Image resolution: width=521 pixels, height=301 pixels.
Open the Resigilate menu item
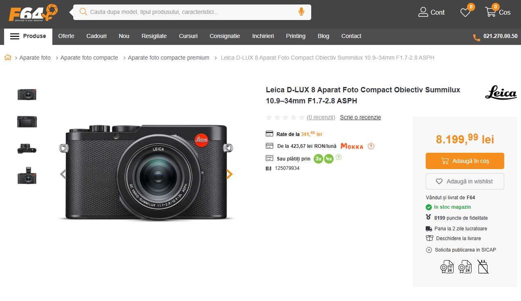pyautogui.click(x=154, y=36)
